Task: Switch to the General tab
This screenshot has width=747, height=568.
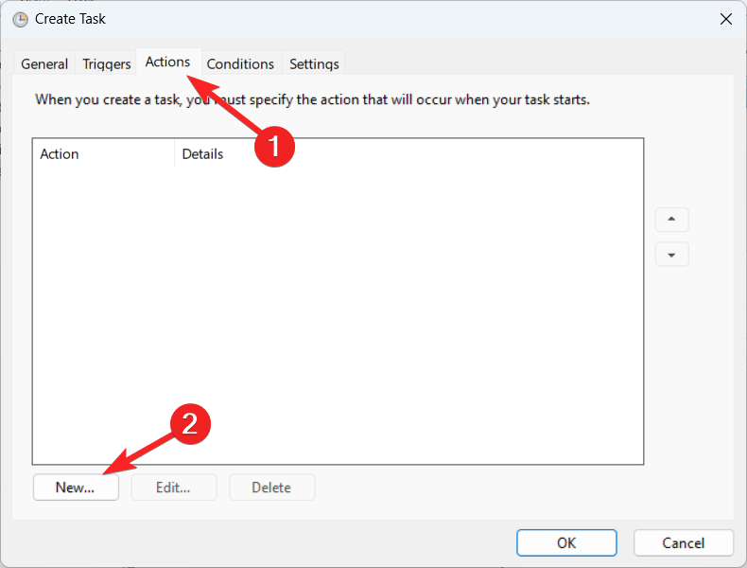Action: (44, 64)
